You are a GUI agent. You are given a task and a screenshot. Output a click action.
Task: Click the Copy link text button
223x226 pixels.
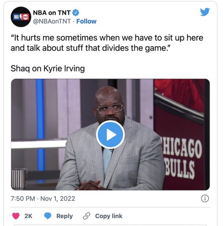(x=109, y=216)
